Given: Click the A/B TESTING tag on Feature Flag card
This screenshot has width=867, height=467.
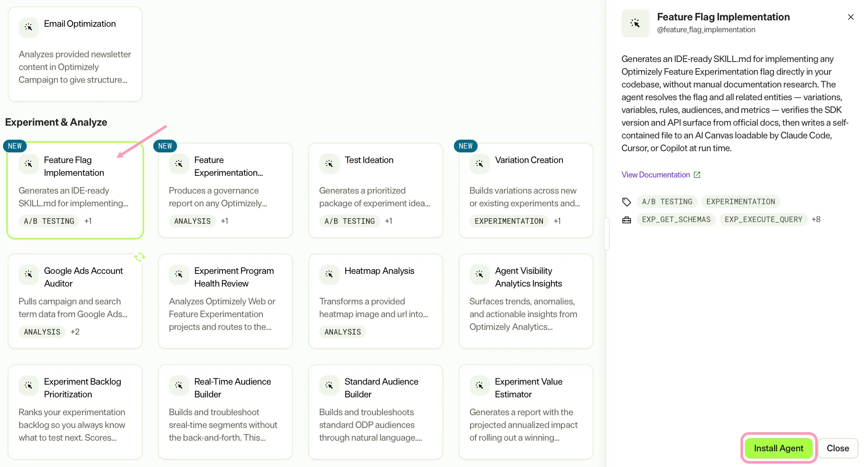Looking at the screenshot, I should click(x=49, y=221).
